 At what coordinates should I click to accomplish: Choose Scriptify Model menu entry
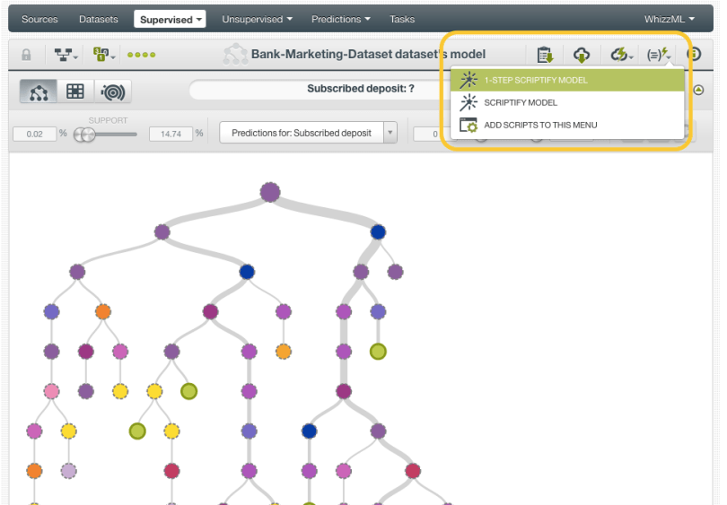[x=521, y=103]
